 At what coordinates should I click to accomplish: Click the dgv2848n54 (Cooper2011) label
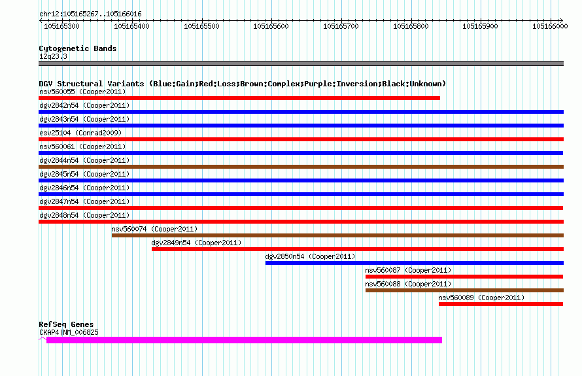[84, 215]
